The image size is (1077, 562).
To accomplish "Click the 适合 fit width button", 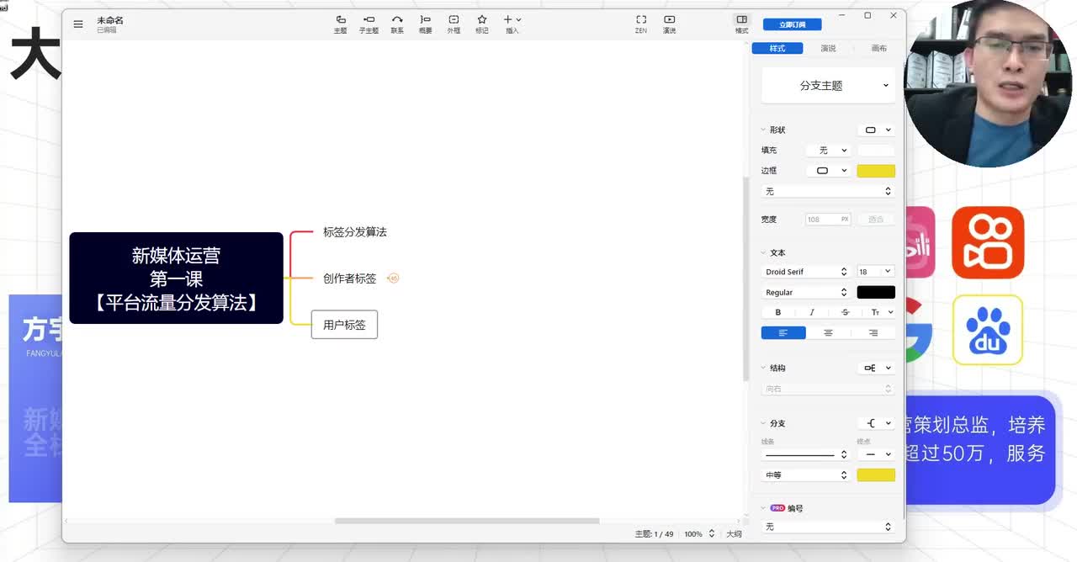I will point(876,219).
